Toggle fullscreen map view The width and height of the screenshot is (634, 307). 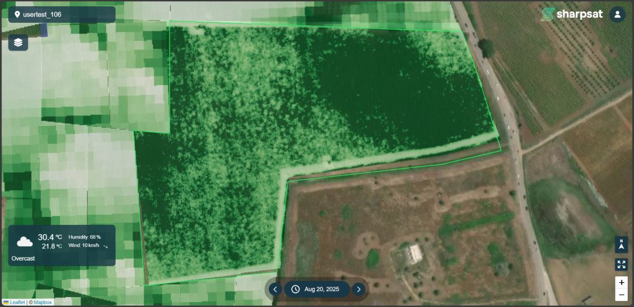click(621, 264)
